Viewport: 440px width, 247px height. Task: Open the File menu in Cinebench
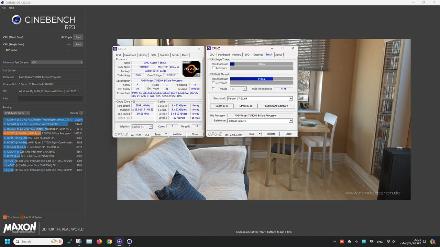click(3, 8)
